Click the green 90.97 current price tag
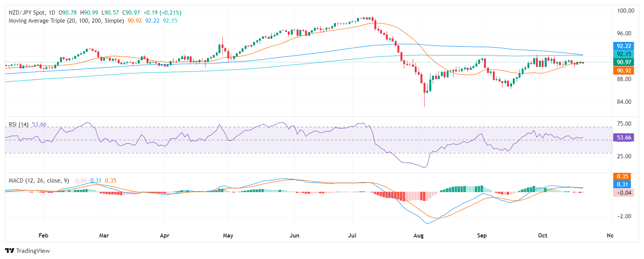Screen dimensions: 644x259 point(623,62)
